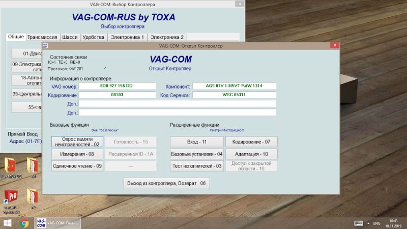Click Одиночное чтение - 09

(77, 166)
